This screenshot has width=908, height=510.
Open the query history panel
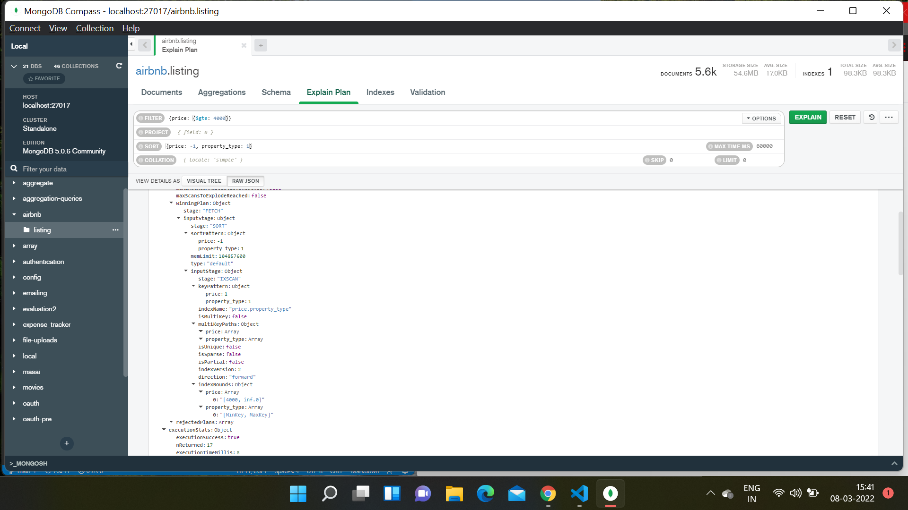point(871,117)
